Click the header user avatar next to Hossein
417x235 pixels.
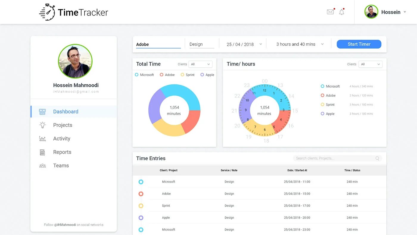pyautogui.click(x=371, y=12)
